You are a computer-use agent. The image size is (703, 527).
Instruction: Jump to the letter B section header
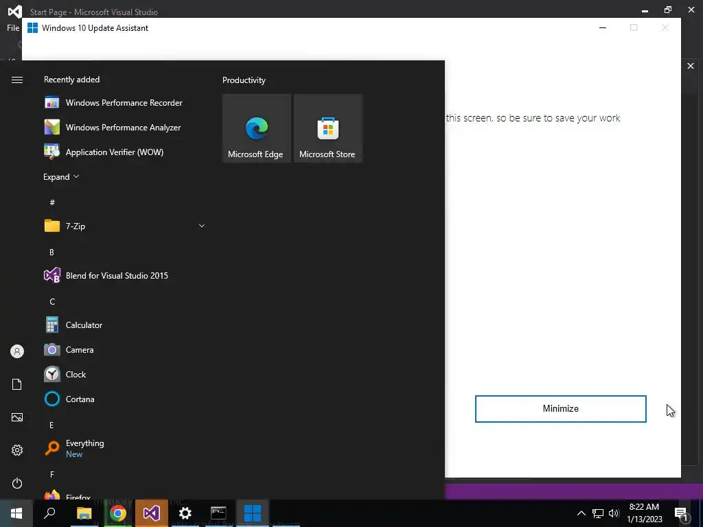[x=51, y=253]
